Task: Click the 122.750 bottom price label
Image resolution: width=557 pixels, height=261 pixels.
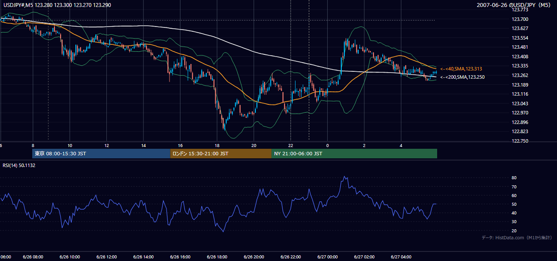Action: 520,141
